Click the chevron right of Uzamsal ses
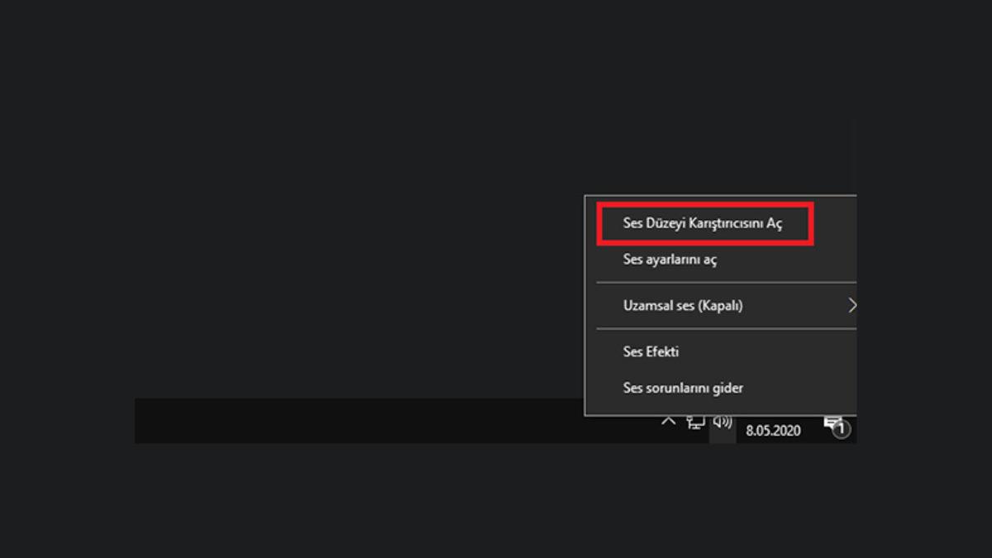Viewport: 992px width, 558px height. point(851,306)
